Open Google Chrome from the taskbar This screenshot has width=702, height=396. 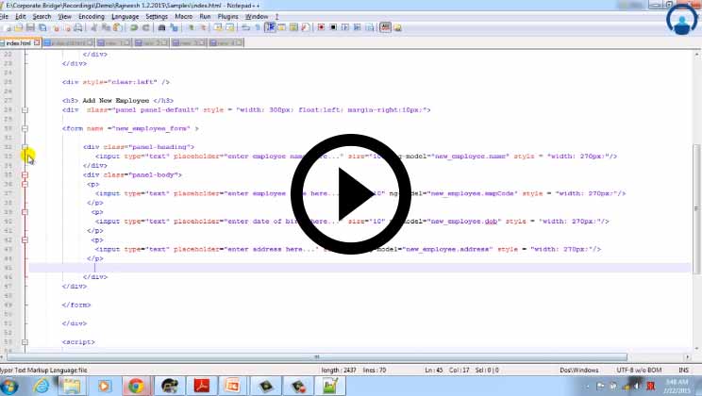[x=136, y=386]
